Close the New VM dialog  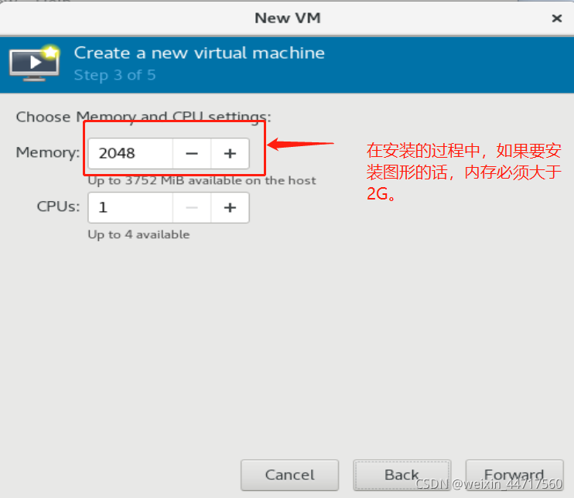pyautogui.click(x=557, y=18)
